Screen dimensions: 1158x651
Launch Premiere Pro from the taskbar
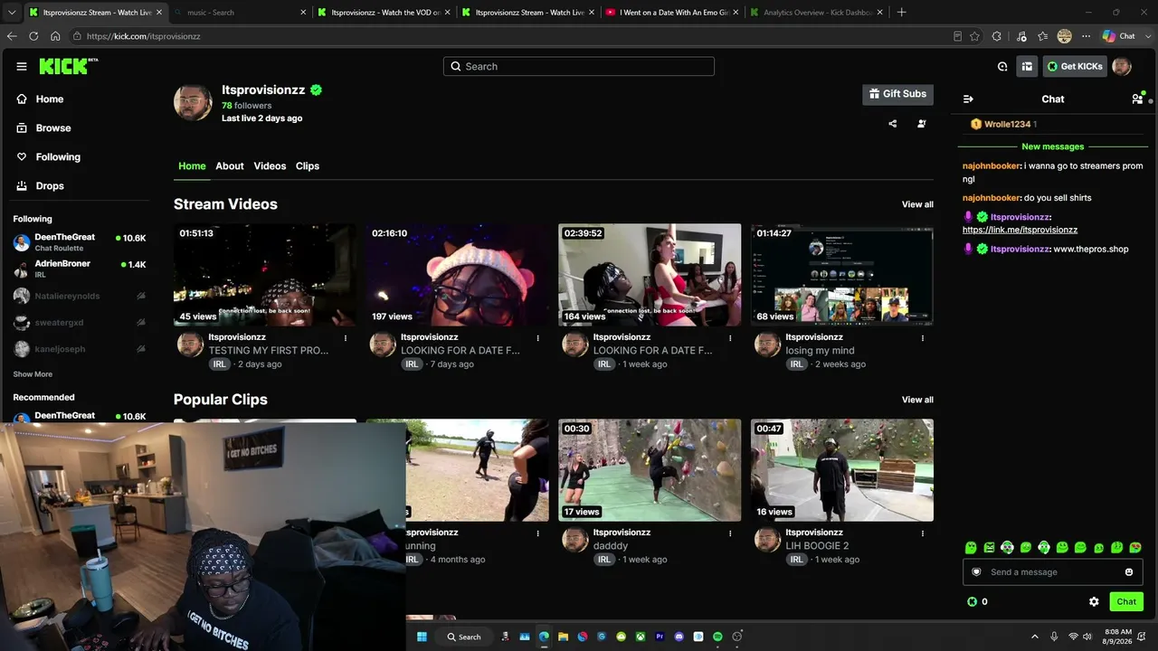[x=660, y=637]
